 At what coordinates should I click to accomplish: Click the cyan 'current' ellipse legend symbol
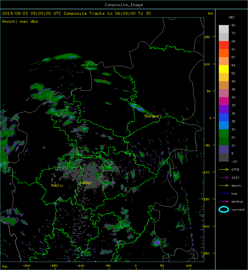coord(224,209)
